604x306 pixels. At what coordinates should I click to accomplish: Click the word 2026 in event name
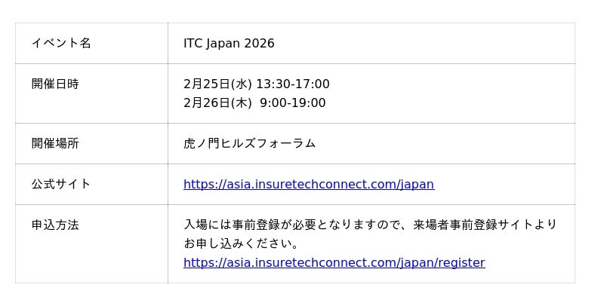(259, 44)
